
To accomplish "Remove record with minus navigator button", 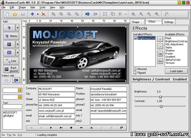I will pyautogui.click(x=81, y=128).
